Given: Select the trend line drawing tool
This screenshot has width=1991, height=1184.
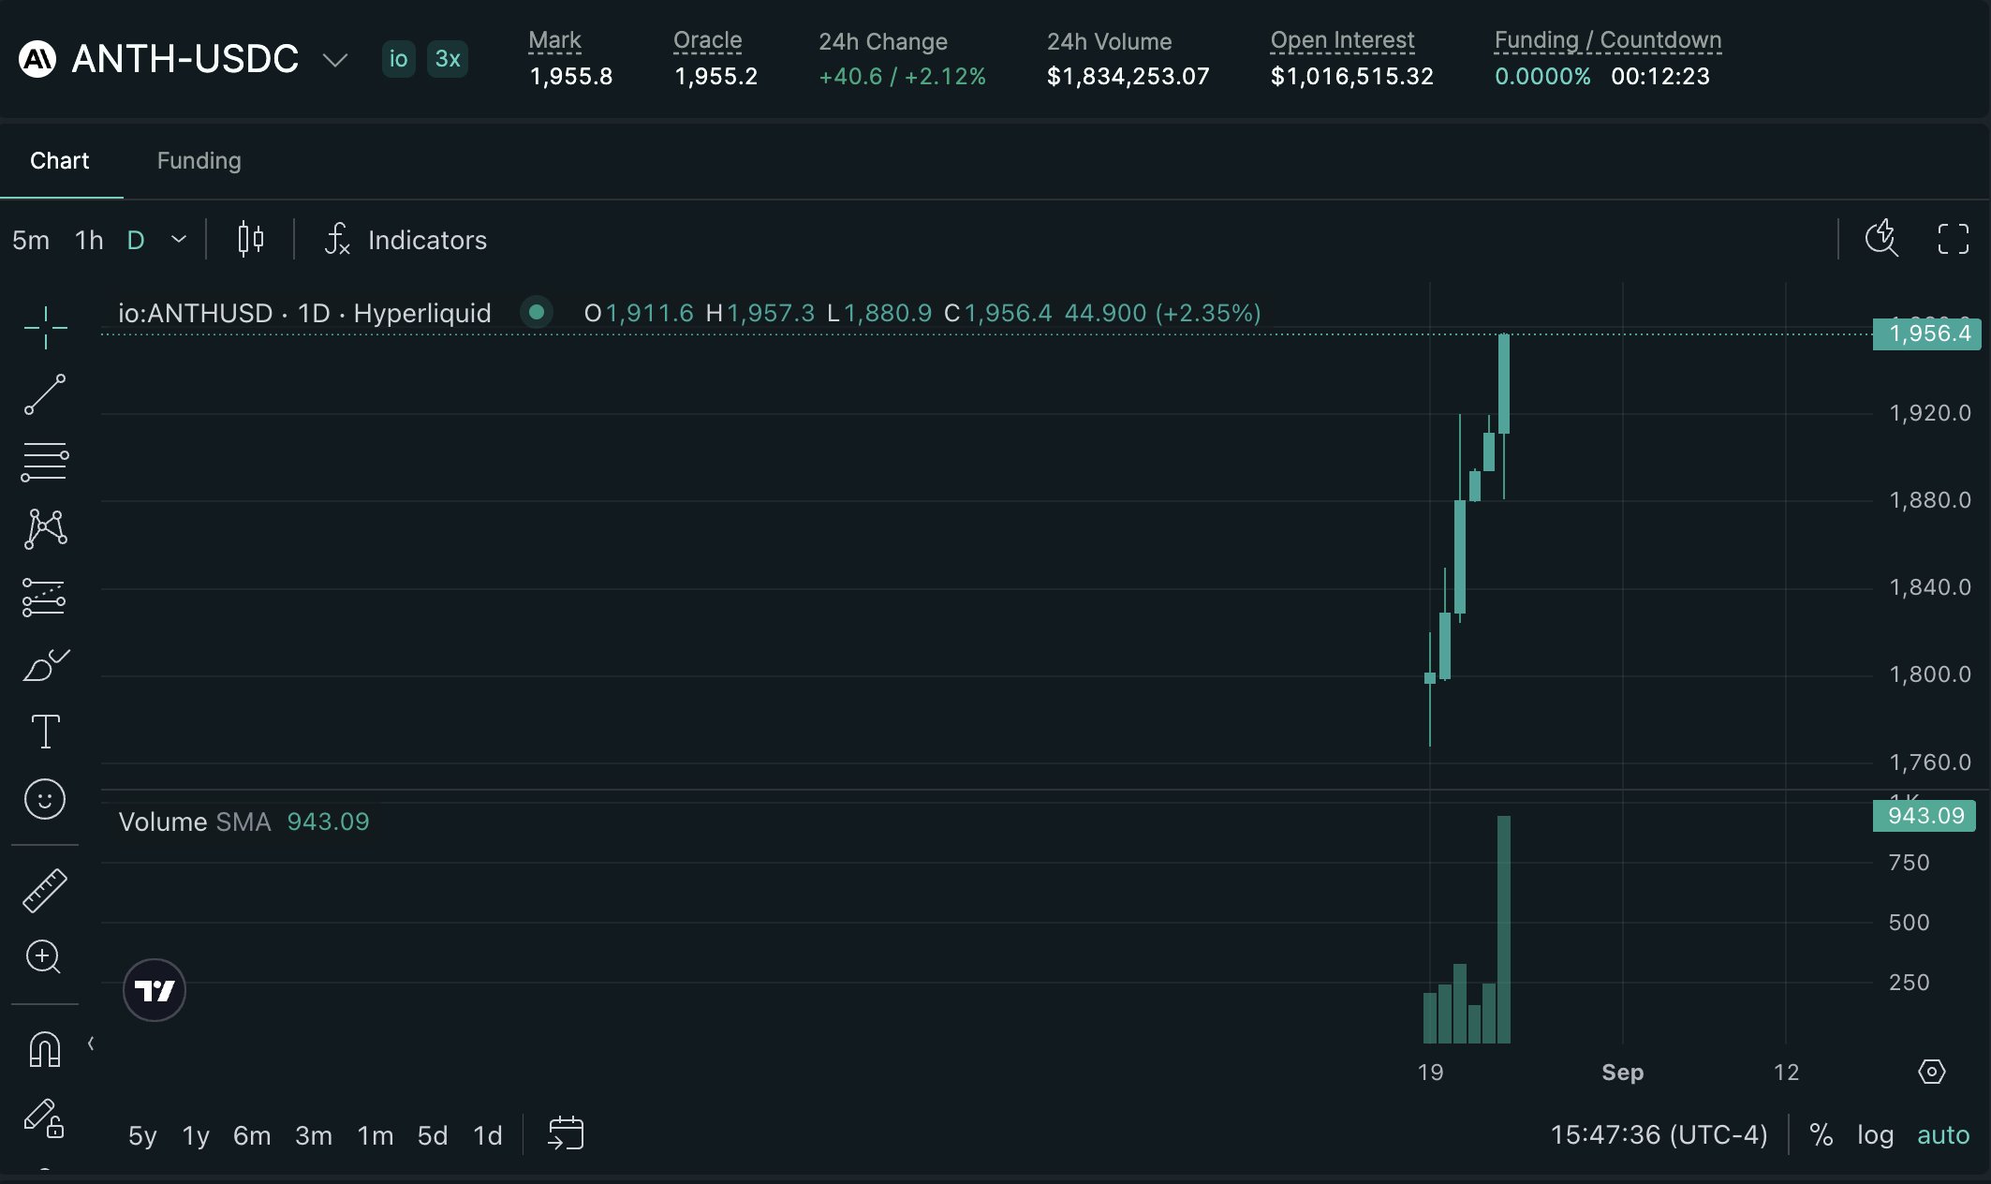Looking at the screenshot, I should click(x=45, y=394).
